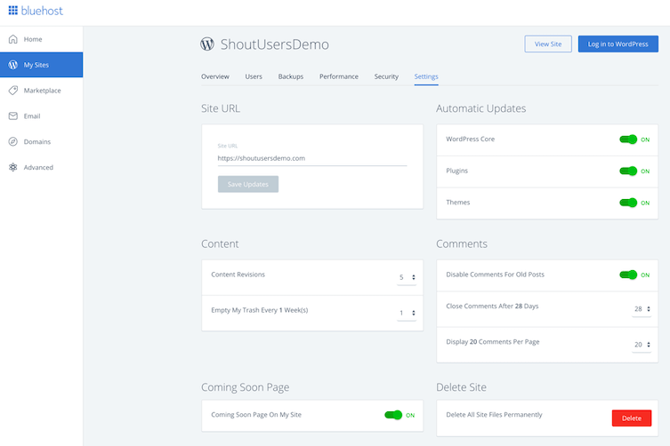Click the Marketplace tag icon
This screenshot has width=670, height=446.
[x=13, y=91]
